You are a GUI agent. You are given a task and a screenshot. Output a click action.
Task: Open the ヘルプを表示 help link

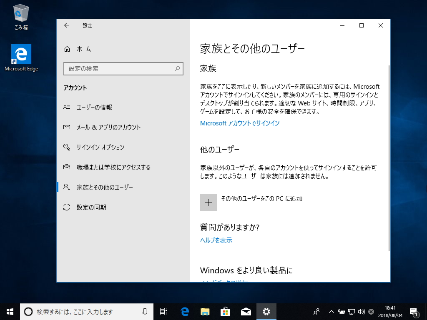tap(216, 240)
